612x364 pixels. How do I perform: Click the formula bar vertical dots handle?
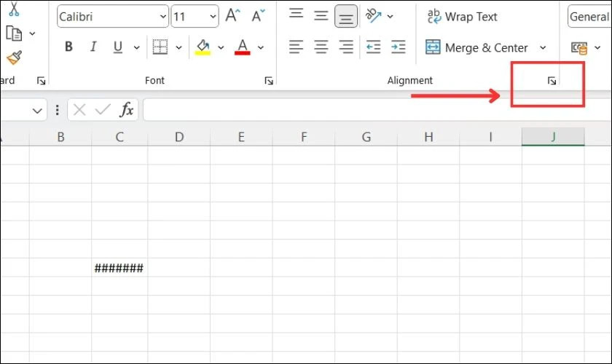pyautogui.click(x=58, y=110)
